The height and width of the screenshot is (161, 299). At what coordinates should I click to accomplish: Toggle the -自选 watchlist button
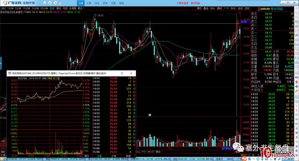click(240, 8)
